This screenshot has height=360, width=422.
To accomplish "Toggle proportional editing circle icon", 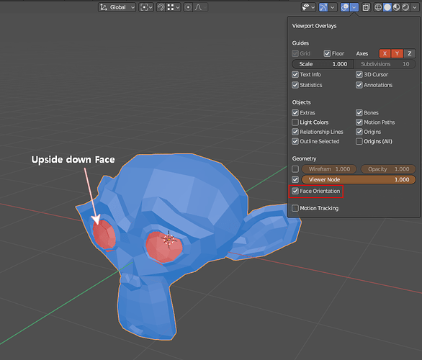I will pos(188,7).
